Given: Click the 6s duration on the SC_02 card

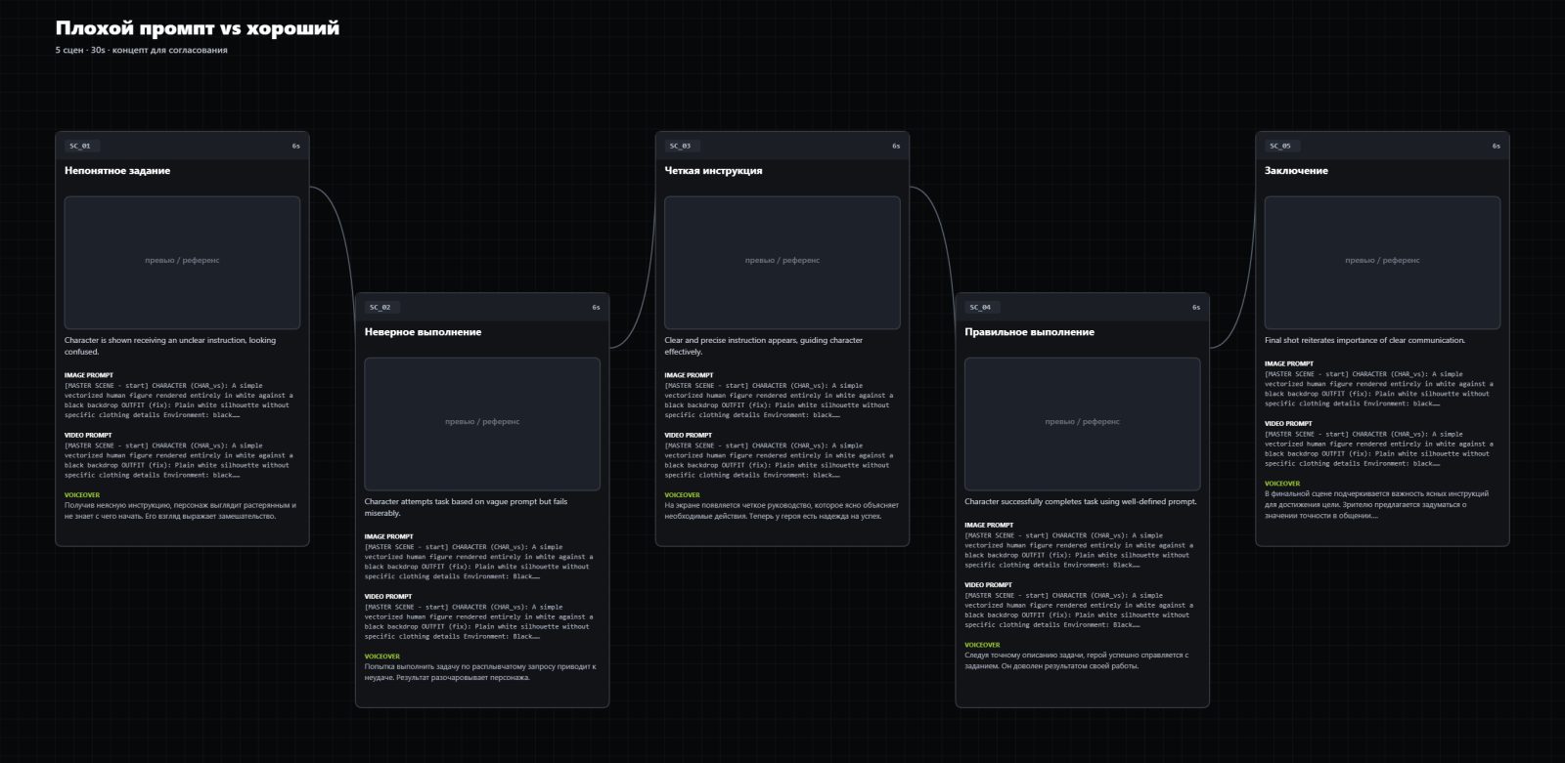Looking at the screenshot, I should 596,307.
